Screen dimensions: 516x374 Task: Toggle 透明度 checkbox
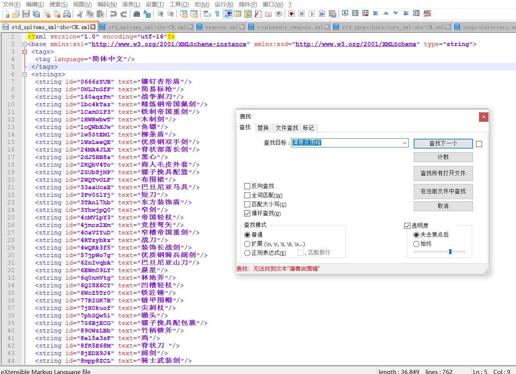pyautogui.click(x=407, y=225)
